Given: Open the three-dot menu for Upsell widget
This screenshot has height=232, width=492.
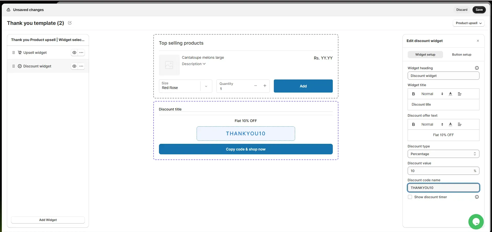Looking at the screenshot, I should click(x=81, y=53).
